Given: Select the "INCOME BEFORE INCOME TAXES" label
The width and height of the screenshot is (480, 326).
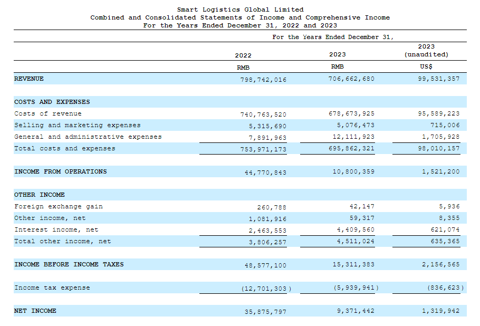Looking at the screenshot, I should (69, 264).
